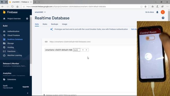The image size is (170, 96).
Task: Go to browser home page icon
Action: (x=17, y=6)
